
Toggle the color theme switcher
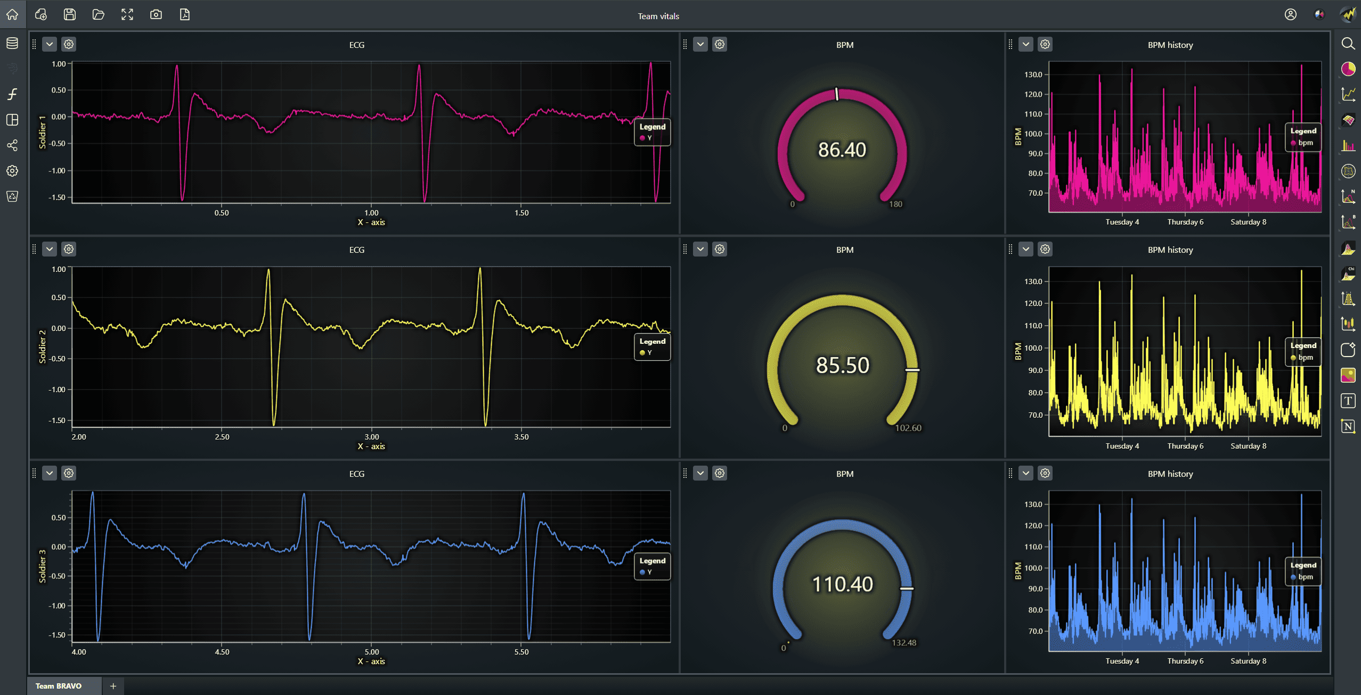point(1319,14)
